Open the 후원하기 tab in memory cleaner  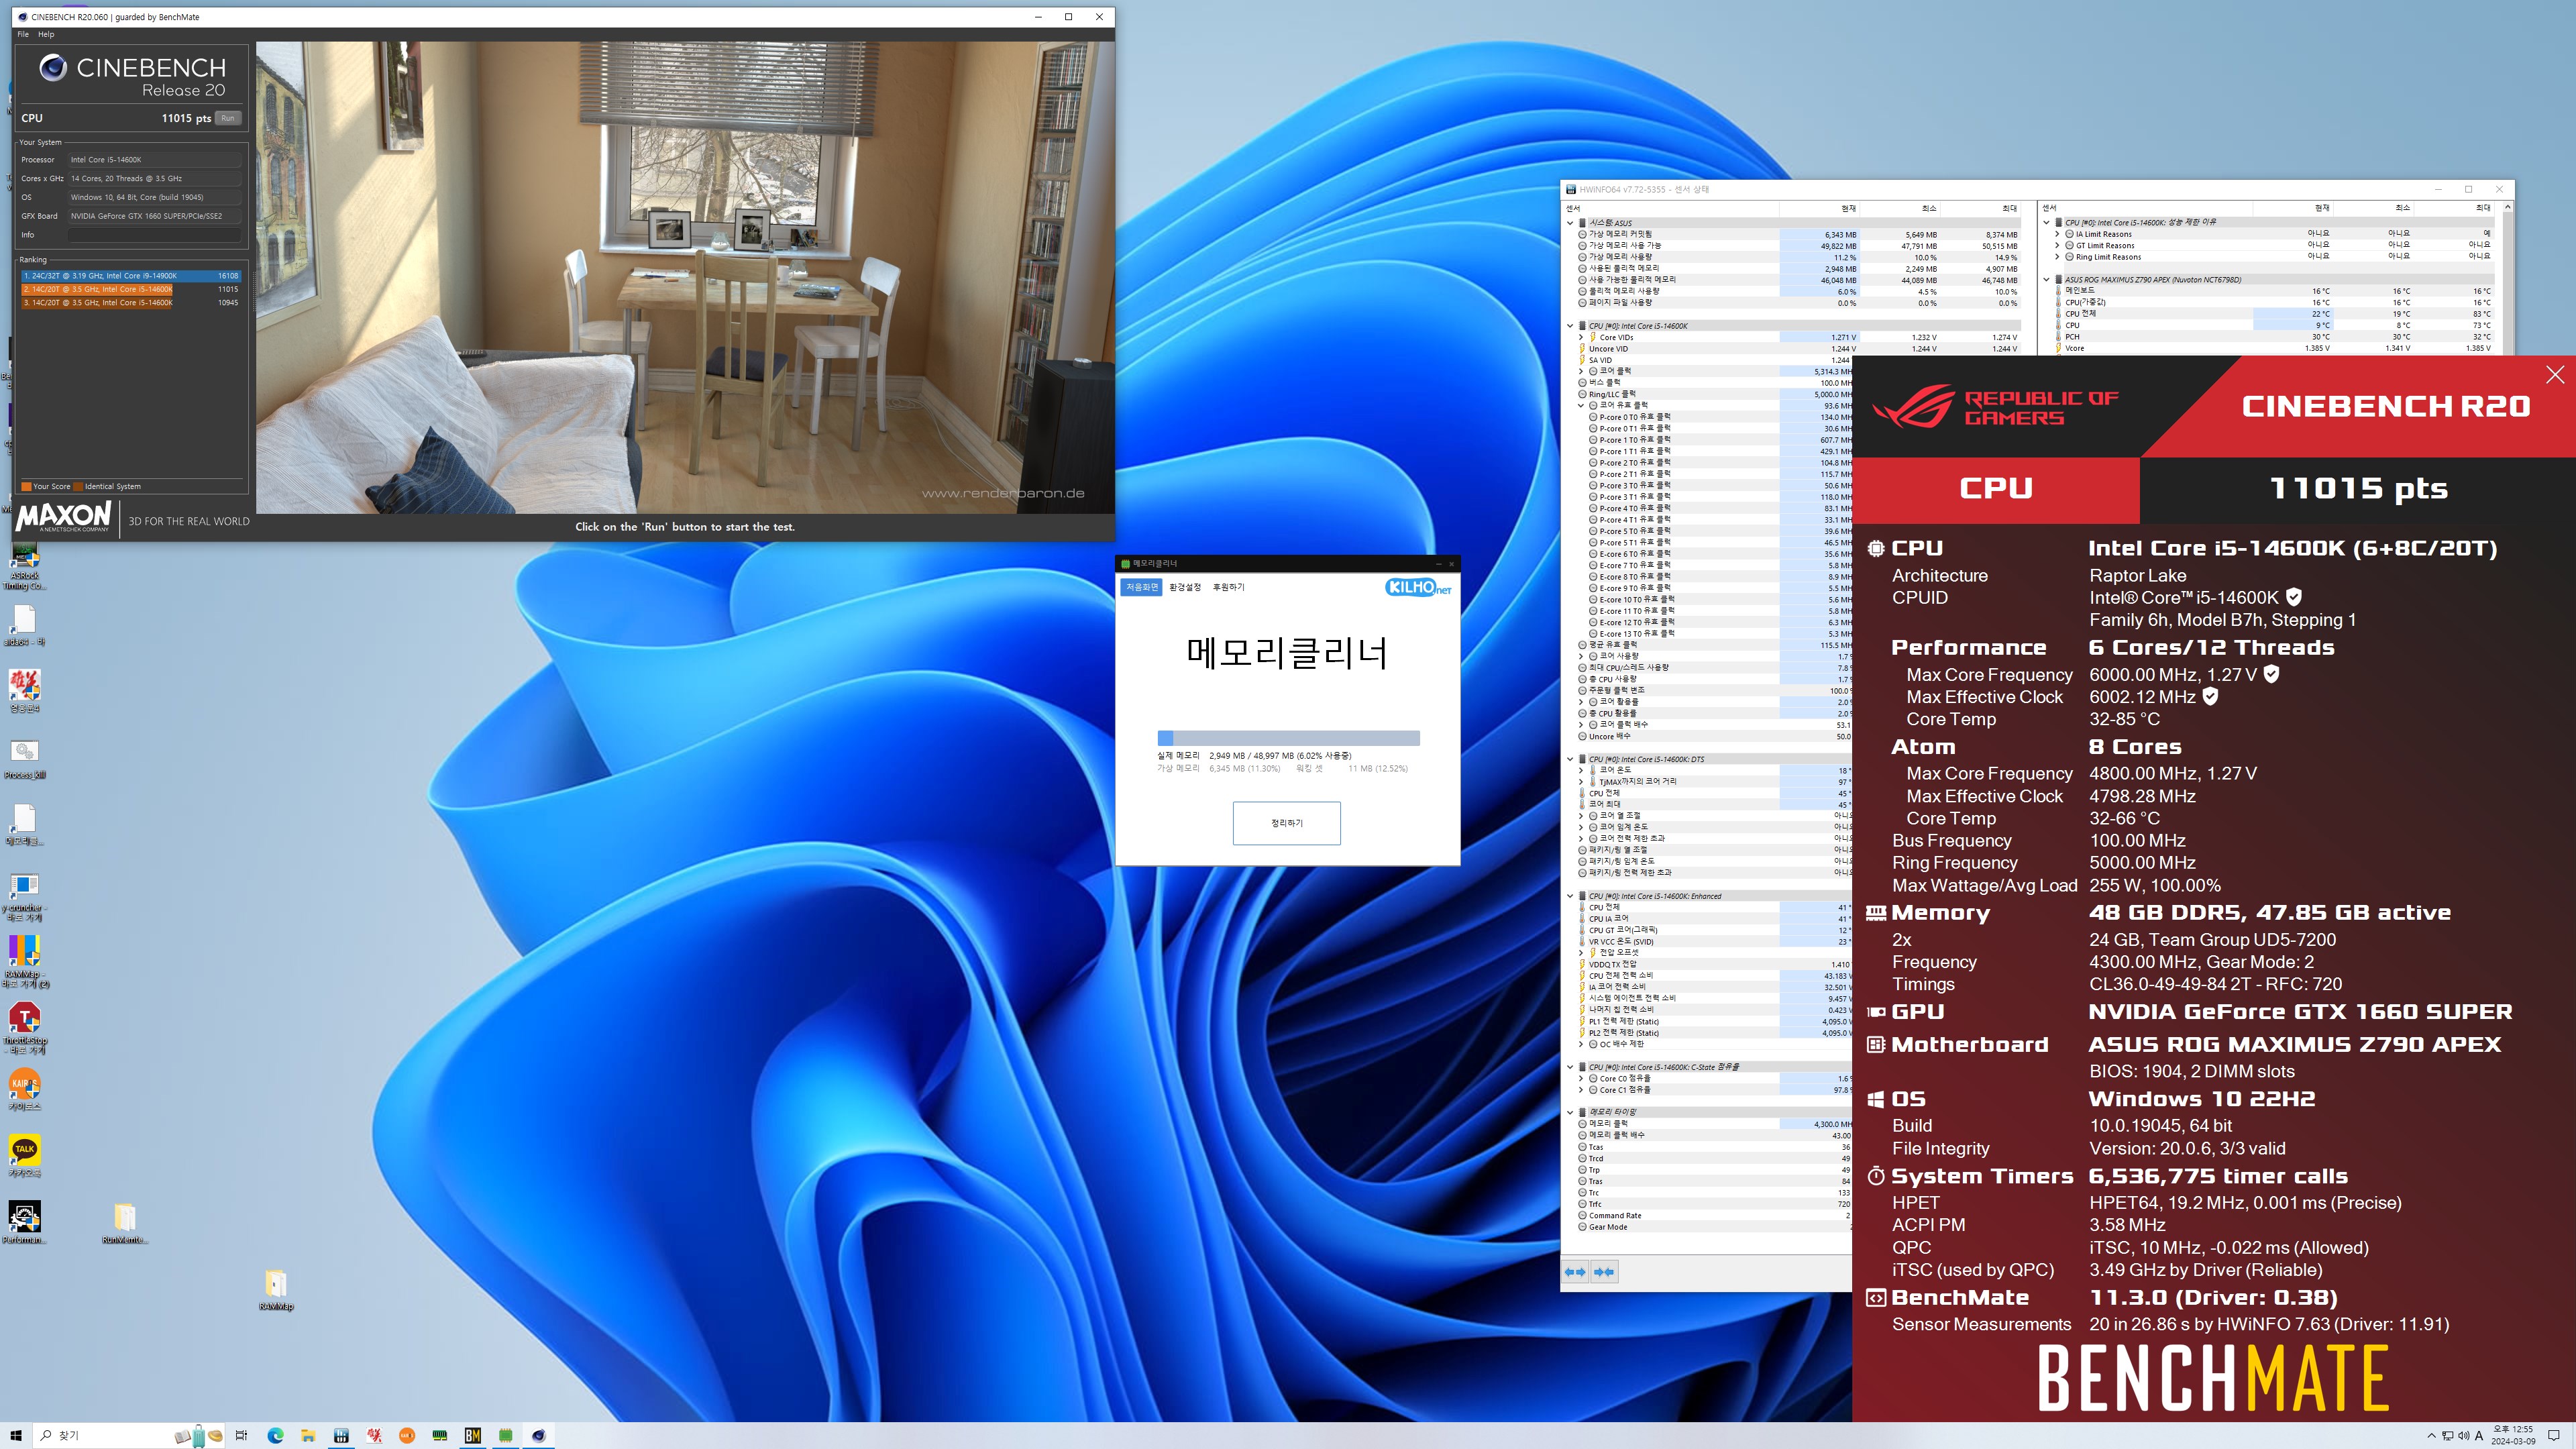coord(1228,587)
